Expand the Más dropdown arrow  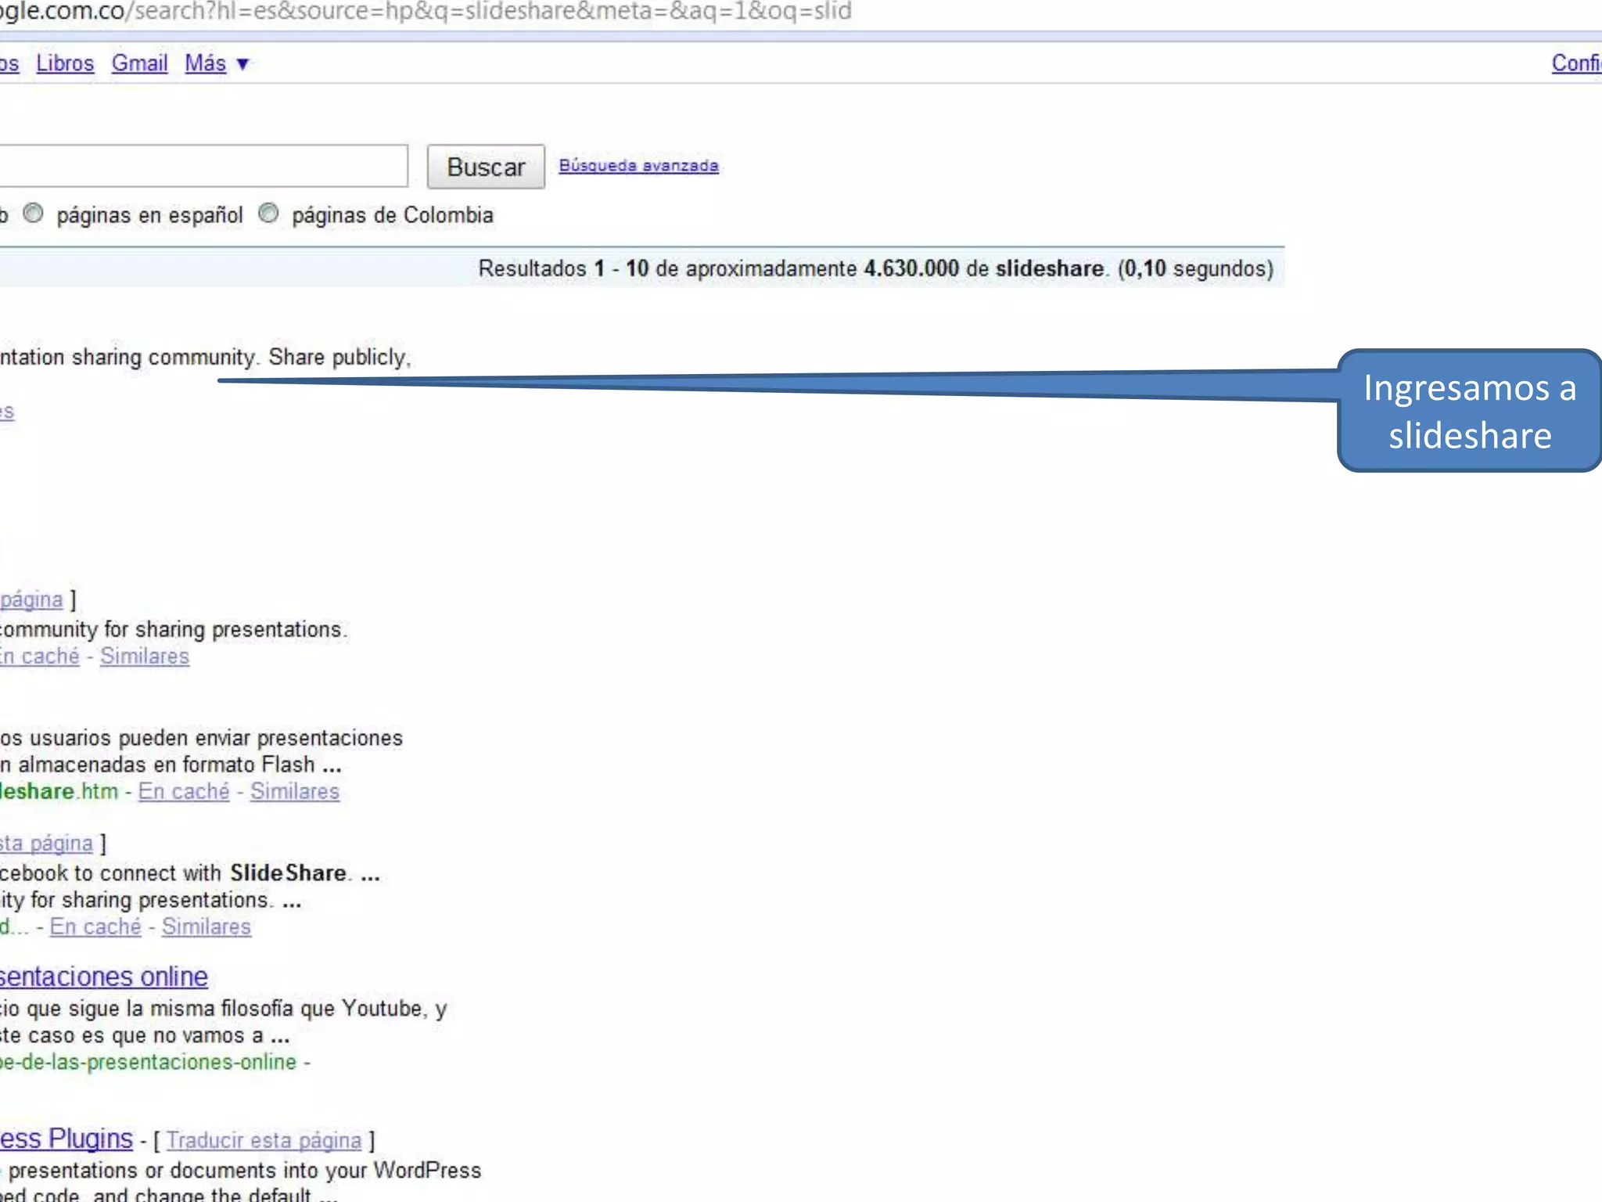[x=242, y=64]
